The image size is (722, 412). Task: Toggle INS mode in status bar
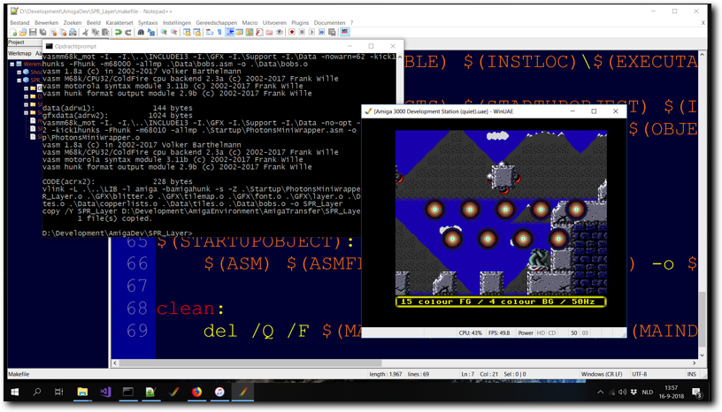tap(692, 374)
